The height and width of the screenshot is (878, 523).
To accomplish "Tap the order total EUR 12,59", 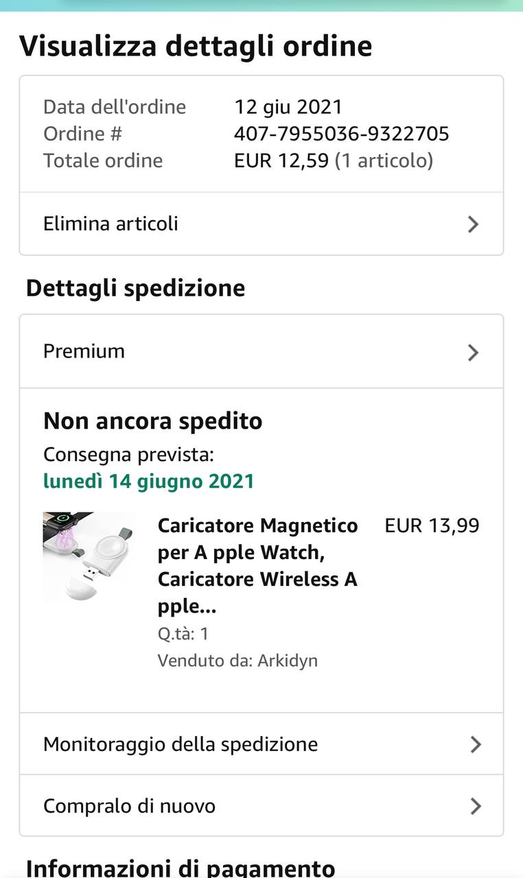I will click(x=281, y=161).
